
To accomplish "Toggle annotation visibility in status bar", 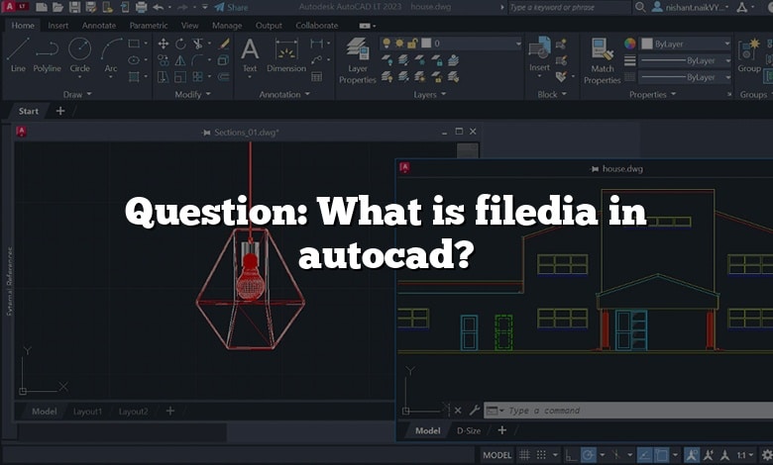I will [x=692, y=455].
